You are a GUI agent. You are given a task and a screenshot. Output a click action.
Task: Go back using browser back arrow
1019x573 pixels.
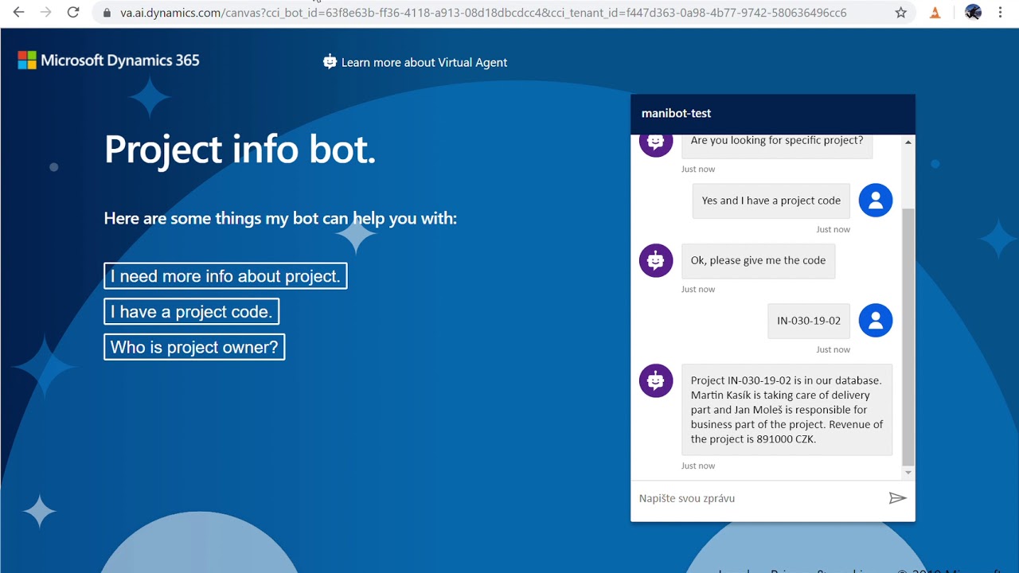tap(18, 13)
